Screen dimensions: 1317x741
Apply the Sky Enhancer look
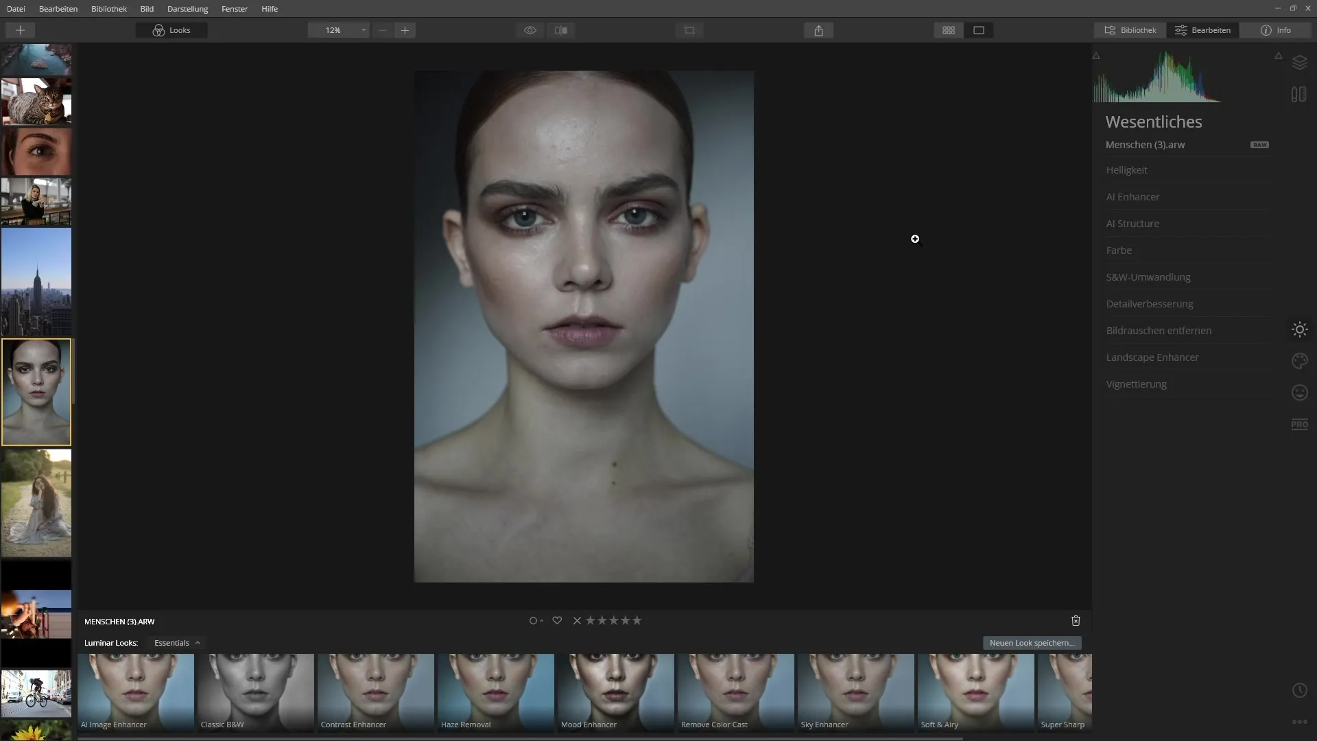pos(856,692)
